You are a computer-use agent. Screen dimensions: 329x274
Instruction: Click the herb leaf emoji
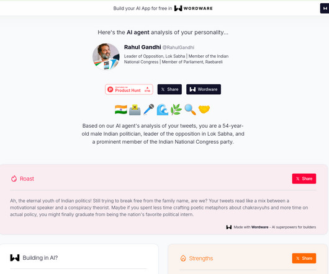tap(176, 110)
